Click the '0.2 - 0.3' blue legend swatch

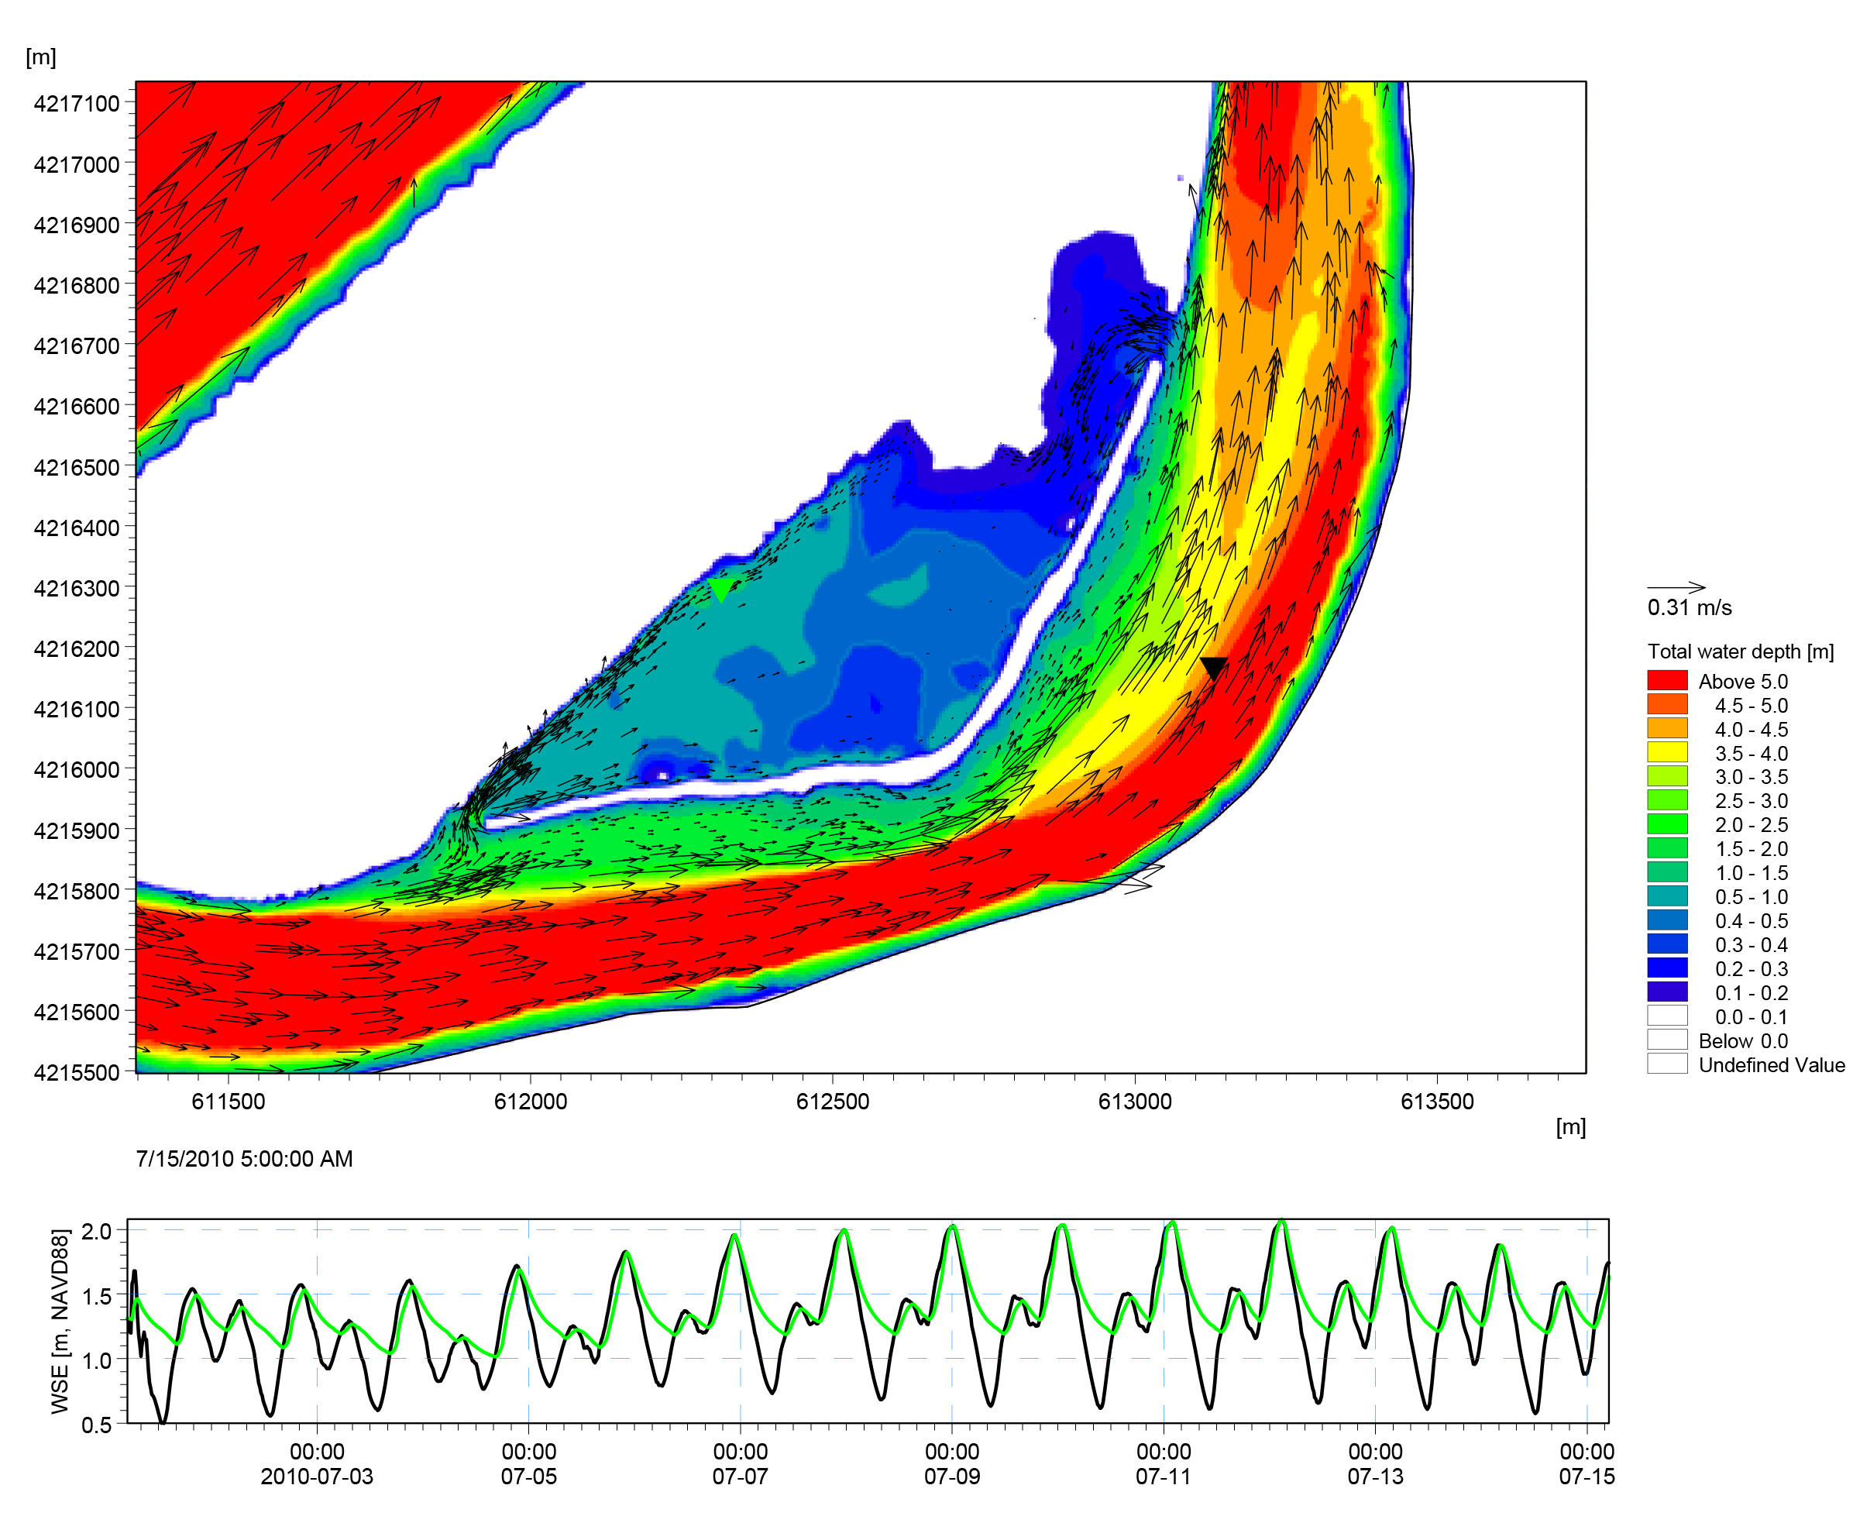click(1667, 968)
